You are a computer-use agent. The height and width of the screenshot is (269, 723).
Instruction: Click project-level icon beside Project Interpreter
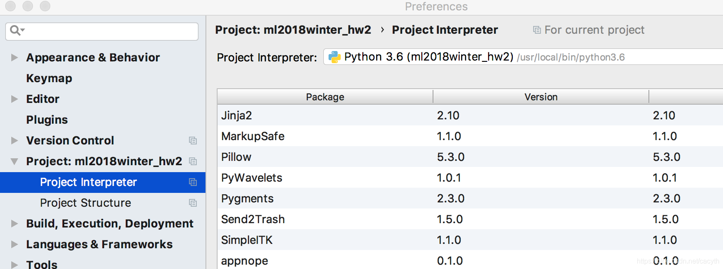193,182
